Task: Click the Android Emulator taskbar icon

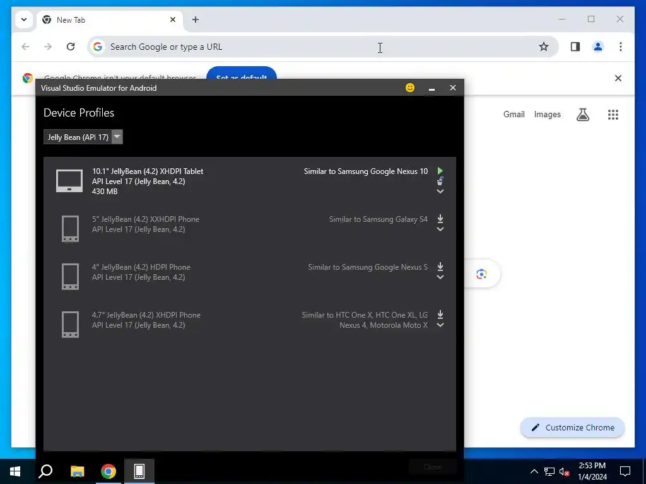Action: click(x=139, y=471)
